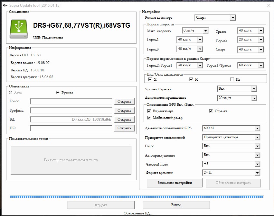Click the USB: Подключено status text
Viewport: 274px width, 216px height.
click(x=48, y=38)
